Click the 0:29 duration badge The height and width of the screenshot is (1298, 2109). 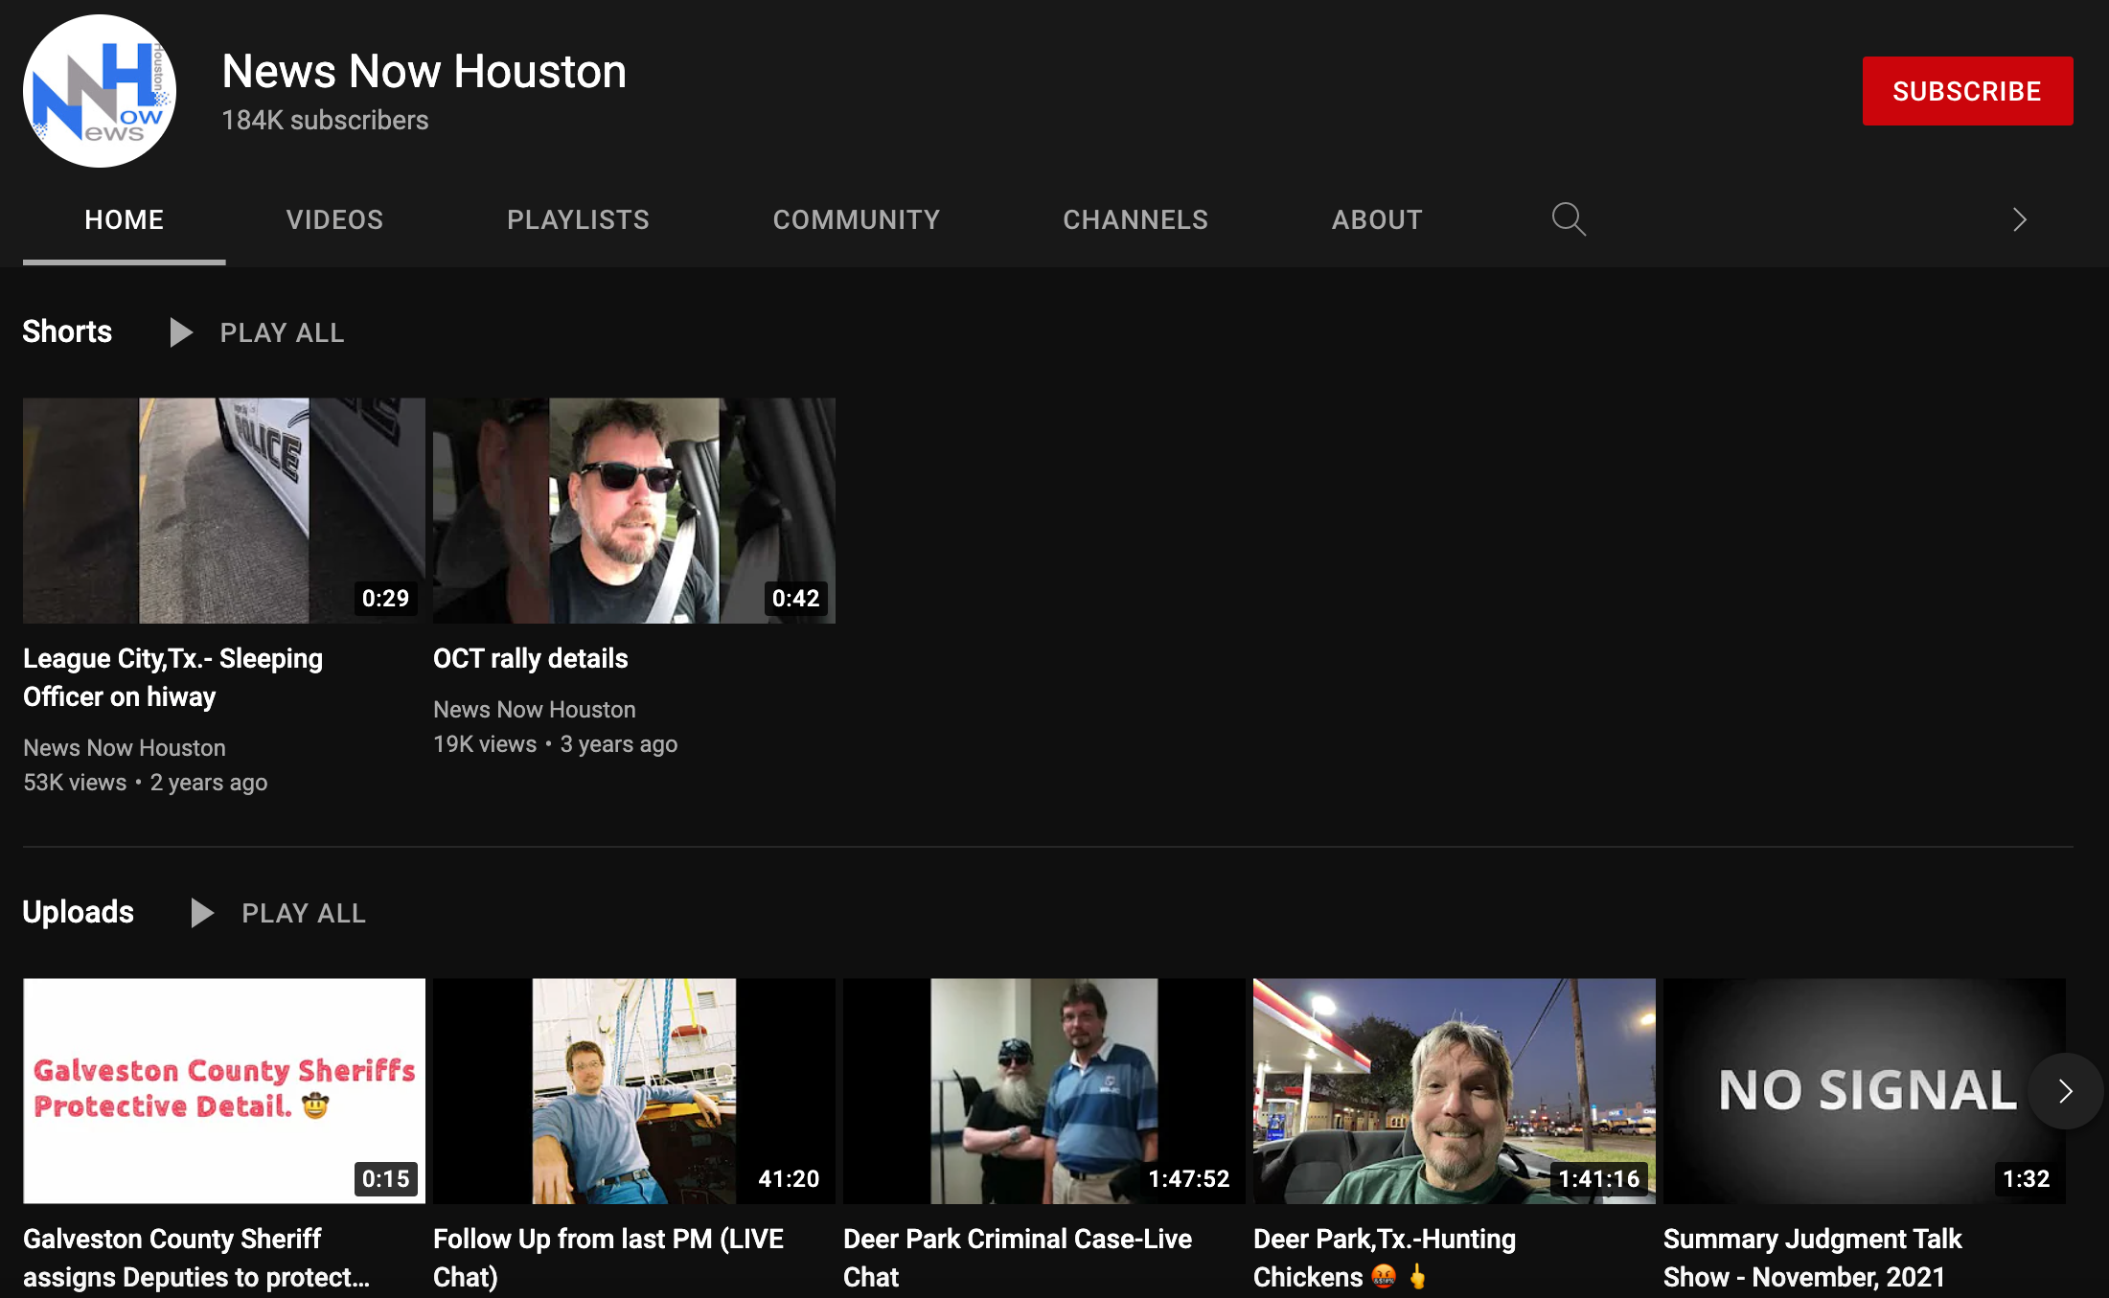click(385, 599)
